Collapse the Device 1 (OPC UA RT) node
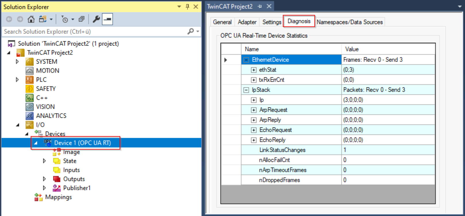The image size is (465, 216). pos(36,143)
